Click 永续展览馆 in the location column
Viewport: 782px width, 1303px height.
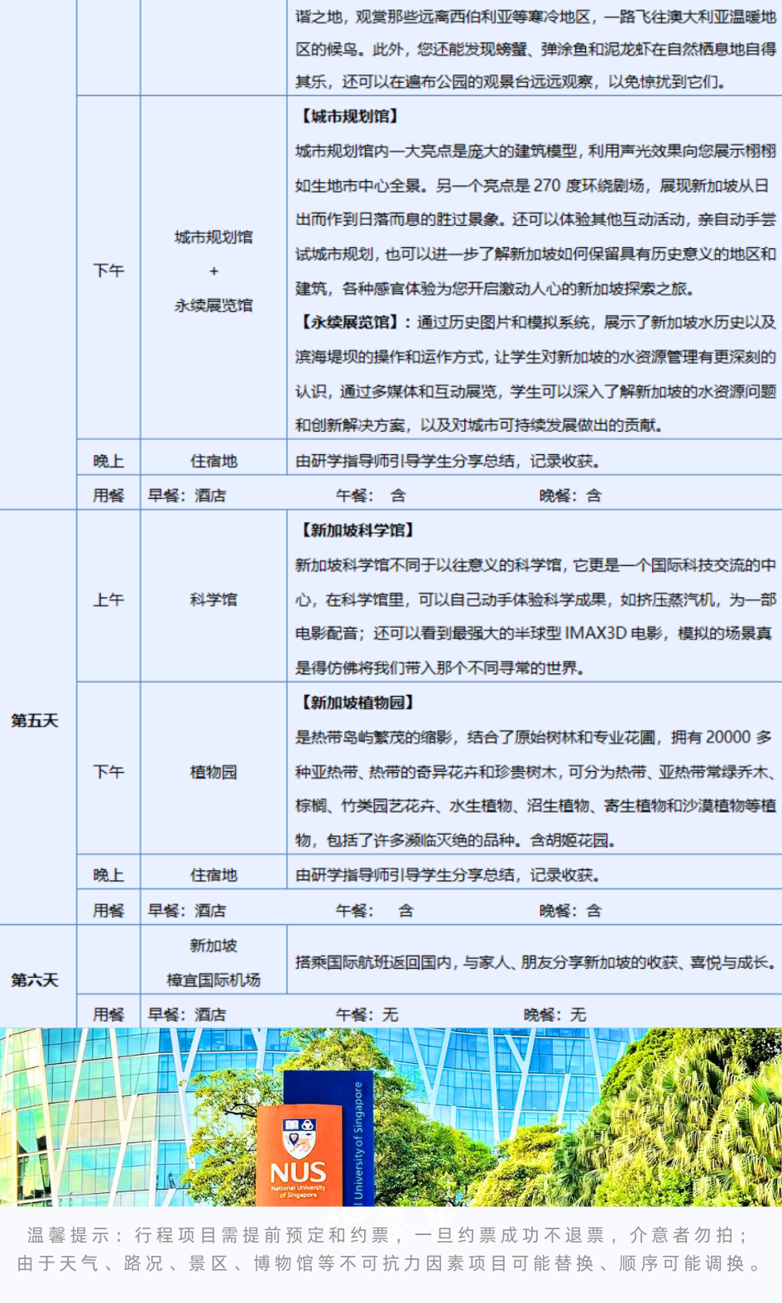point(213,305)
